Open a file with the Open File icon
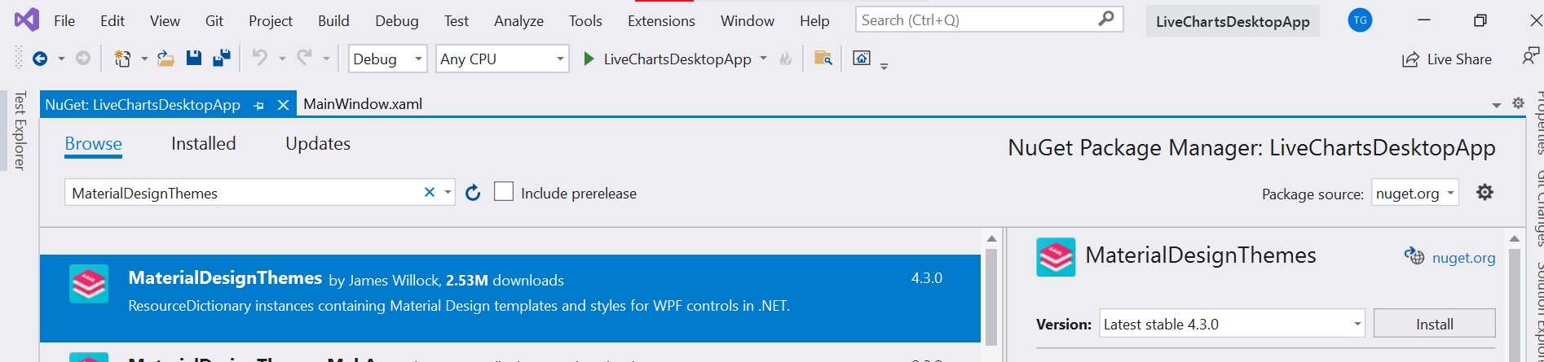This screenshot has width=1544, height=362. (x=165, y=59)
